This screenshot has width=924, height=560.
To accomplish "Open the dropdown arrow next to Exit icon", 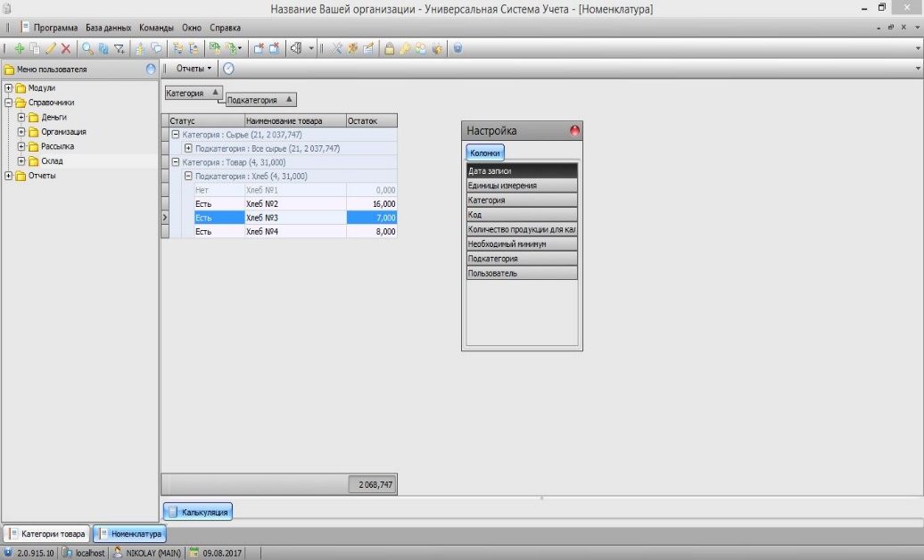I will pyautogui.click(x=311, y=49).
